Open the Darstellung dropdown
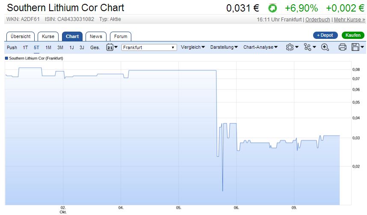The height and width of the screenshot is (215, 367). coord(224,47)
